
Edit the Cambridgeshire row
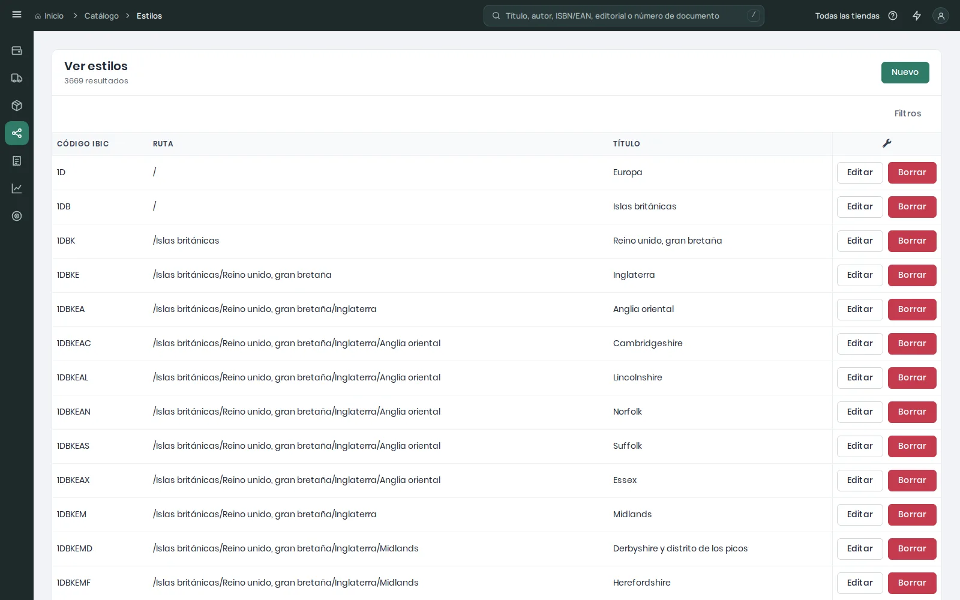[860, 344]
